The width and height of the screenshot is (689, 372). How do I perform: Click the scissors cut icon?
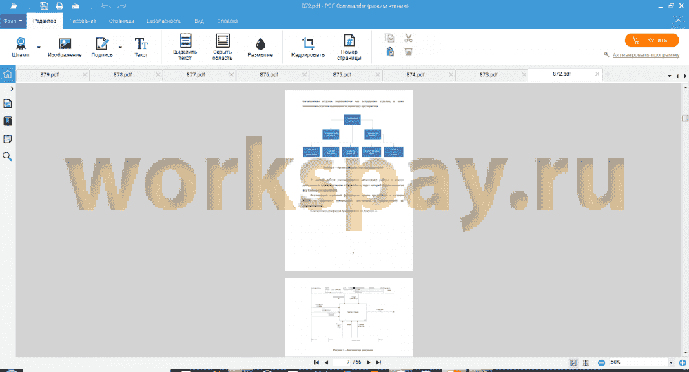409,38
